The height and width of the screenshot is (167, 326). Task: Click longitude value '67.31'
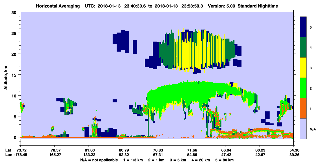(x=157, y=155)
